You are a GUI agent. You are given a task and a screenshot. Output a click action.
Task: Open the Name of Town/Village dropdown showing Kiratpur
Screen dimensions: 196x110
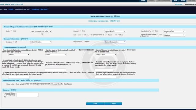[174, 35]
